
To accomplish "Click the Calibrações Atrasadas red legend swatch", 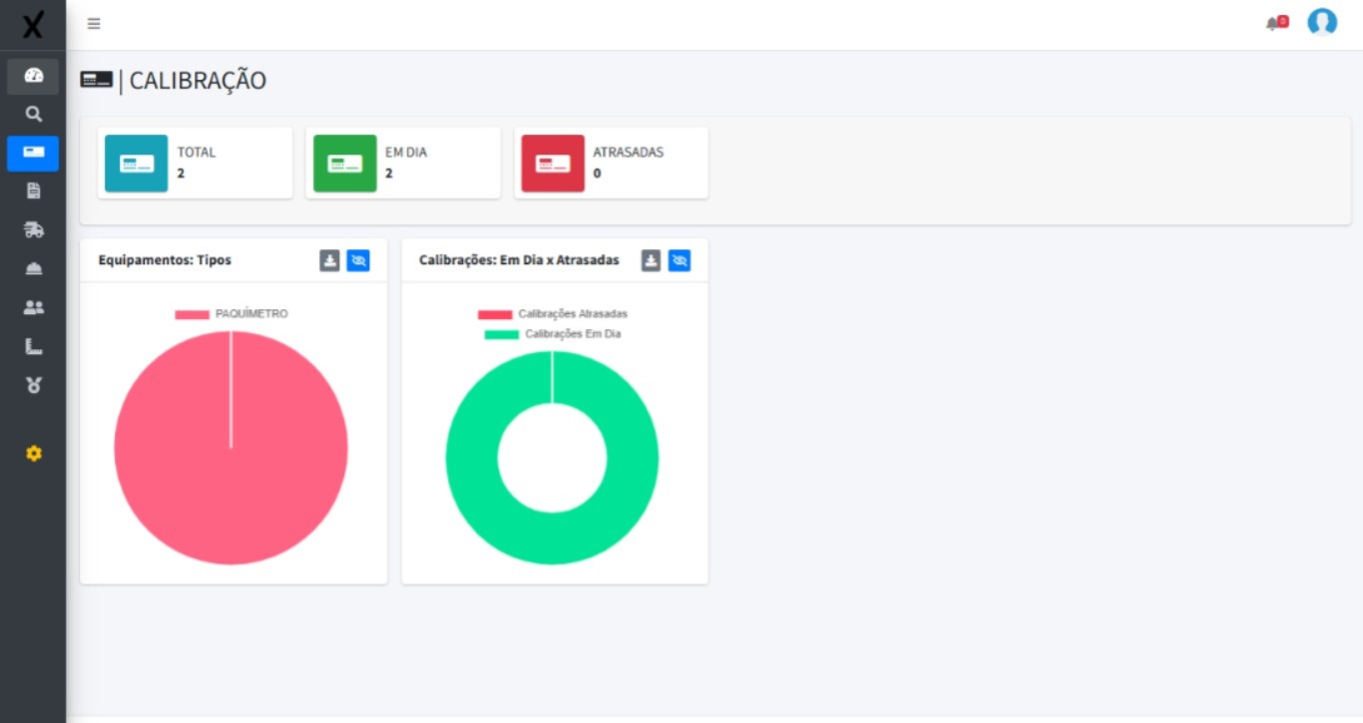I will [x=496, y=312].
